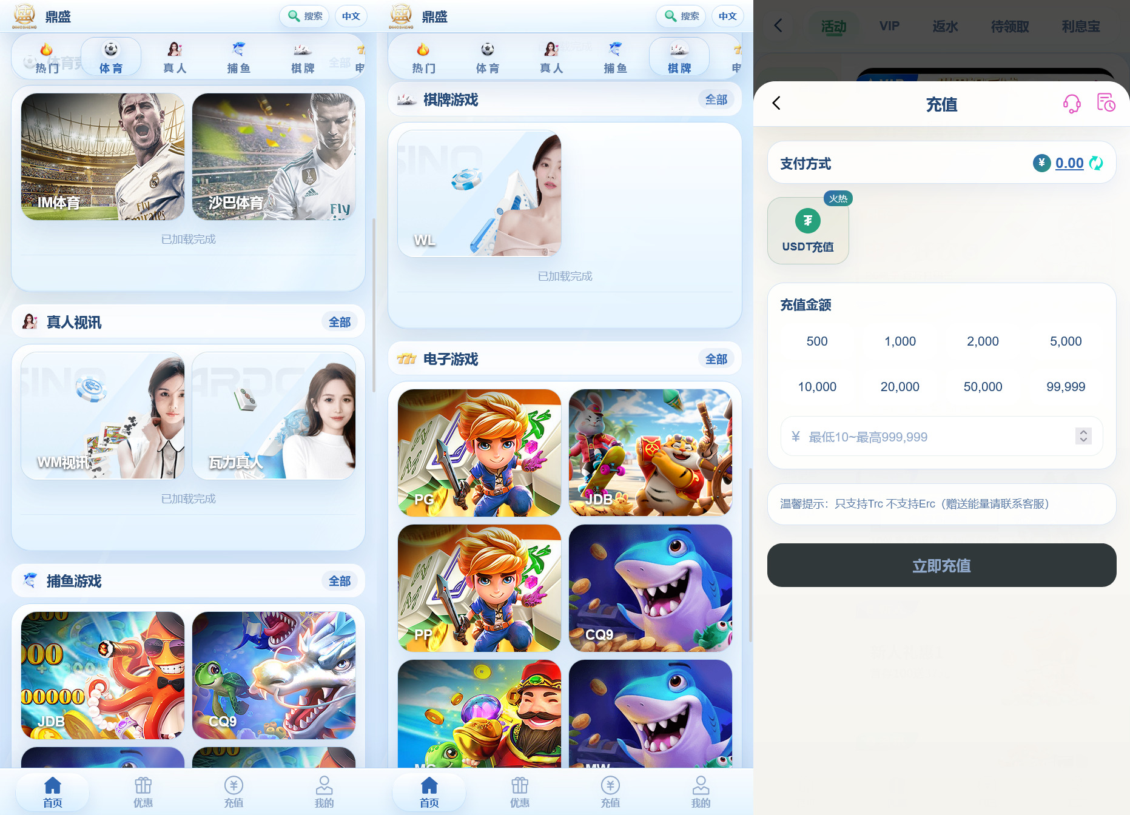1130x815 pixels.
Task: Switch to VIP tab in background
Action: 889,26
